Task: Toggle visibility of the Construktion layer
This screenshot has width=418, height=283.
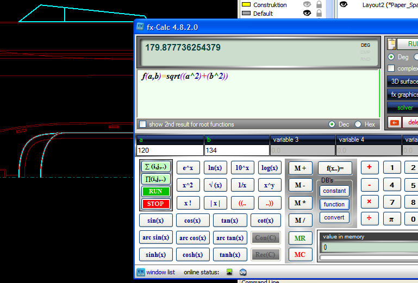Action: [x=307, y=4]
